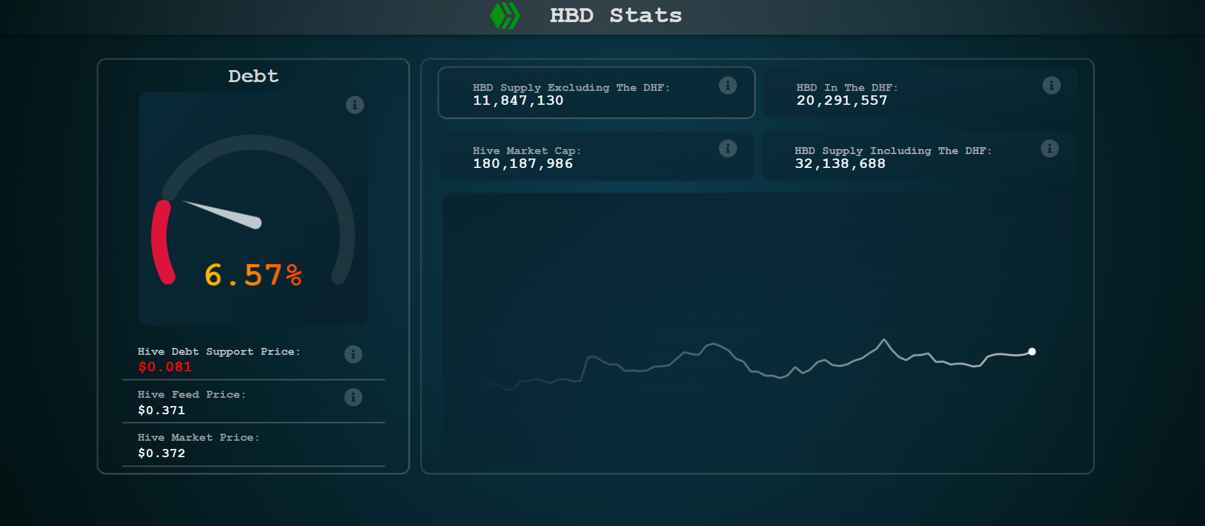Click the green Hive logo in header
Image resolution: width=1205 pixels, height=526 pixels.
click(x=505, y=16)
